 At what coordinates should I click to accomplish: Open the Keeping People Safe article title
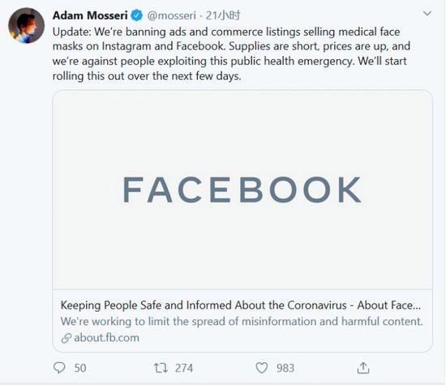pos(241,305)
